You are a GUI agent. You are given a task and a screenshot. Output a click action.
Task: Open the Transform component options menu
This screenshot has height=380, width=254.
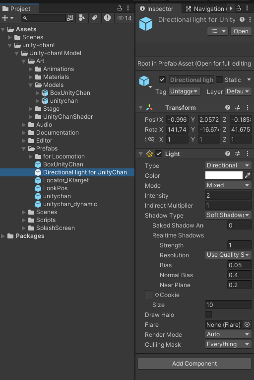[x=248, y=107]
